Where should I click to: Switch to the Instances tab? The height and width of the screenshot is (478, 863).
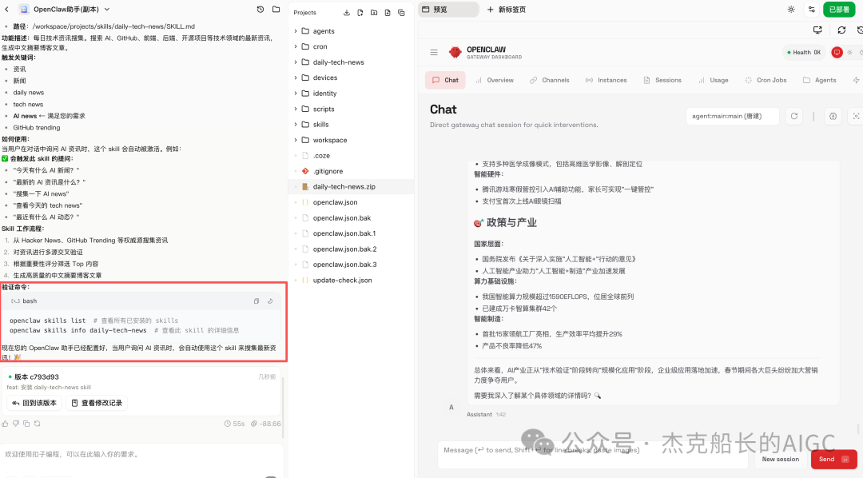coord(606,80)
